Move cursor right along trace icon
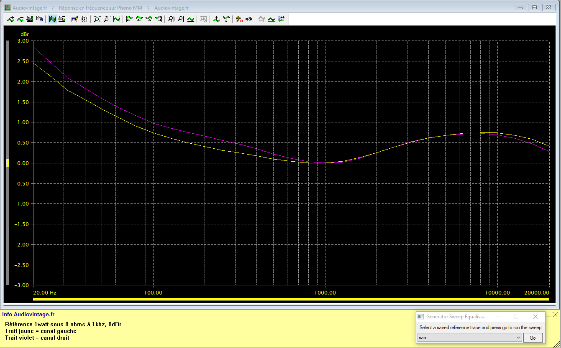 point(149,19)
